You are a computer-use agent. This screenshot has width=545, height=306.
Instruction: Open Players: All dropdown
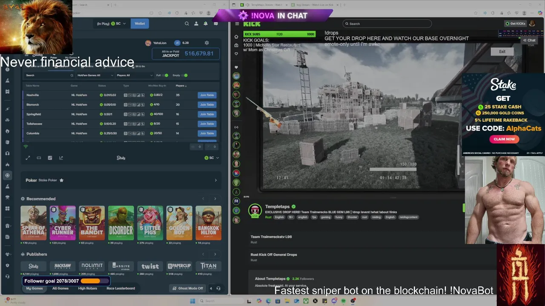[135, 75]
